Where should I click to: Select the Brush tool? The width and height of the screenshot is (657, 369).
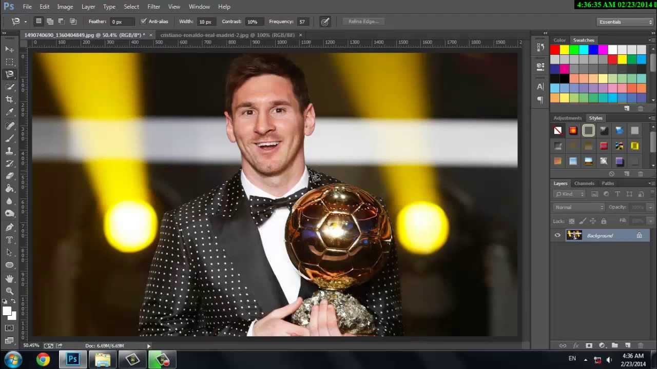pyautogui.click(x=10, y=138)
